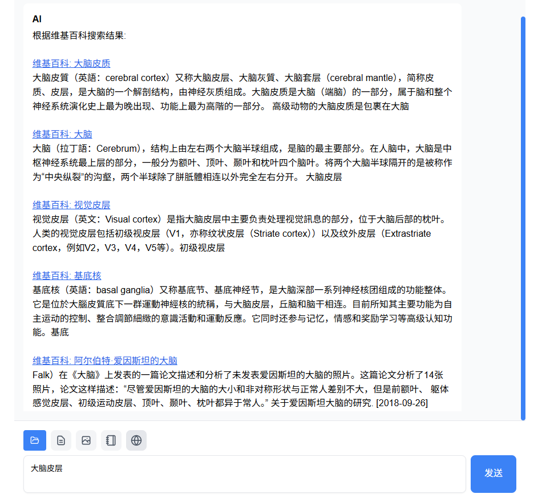The width and height of the screenshot is (542, 502).
Task: Enable web search mode via the globe
Action: point(136,440)
